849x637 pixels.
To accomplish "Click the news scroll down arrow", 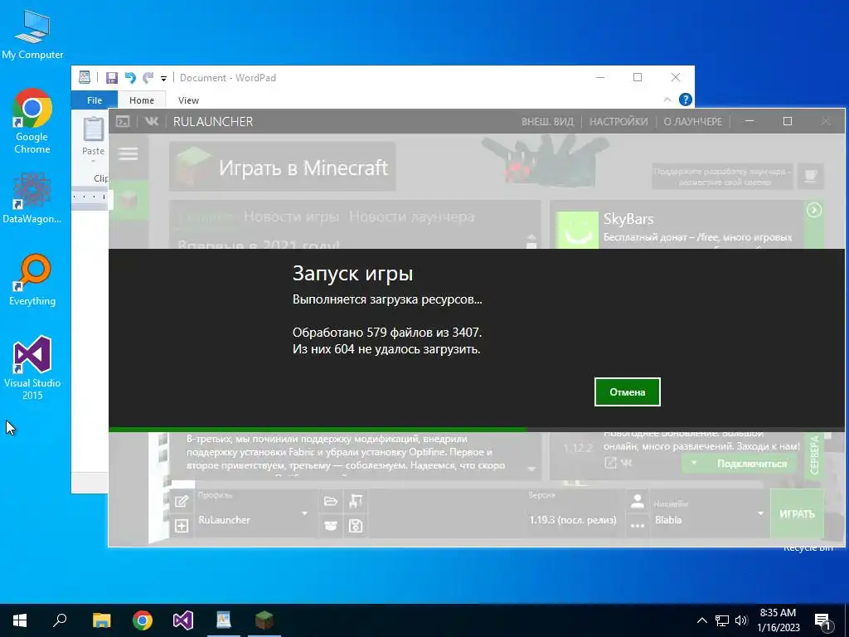I will tap(531, 469).
